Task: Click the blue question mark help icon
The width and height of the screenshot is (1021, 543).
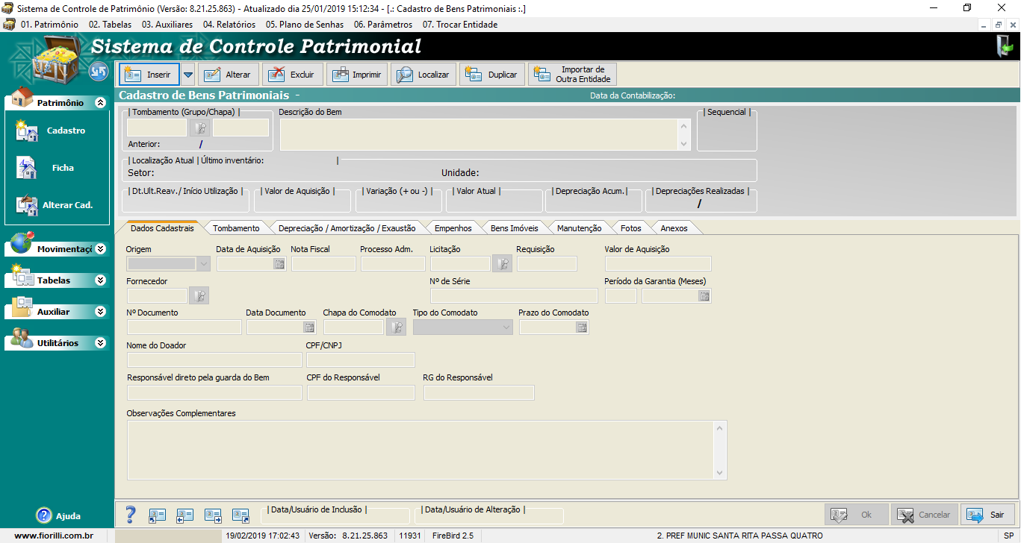Action: click(131, 515)
